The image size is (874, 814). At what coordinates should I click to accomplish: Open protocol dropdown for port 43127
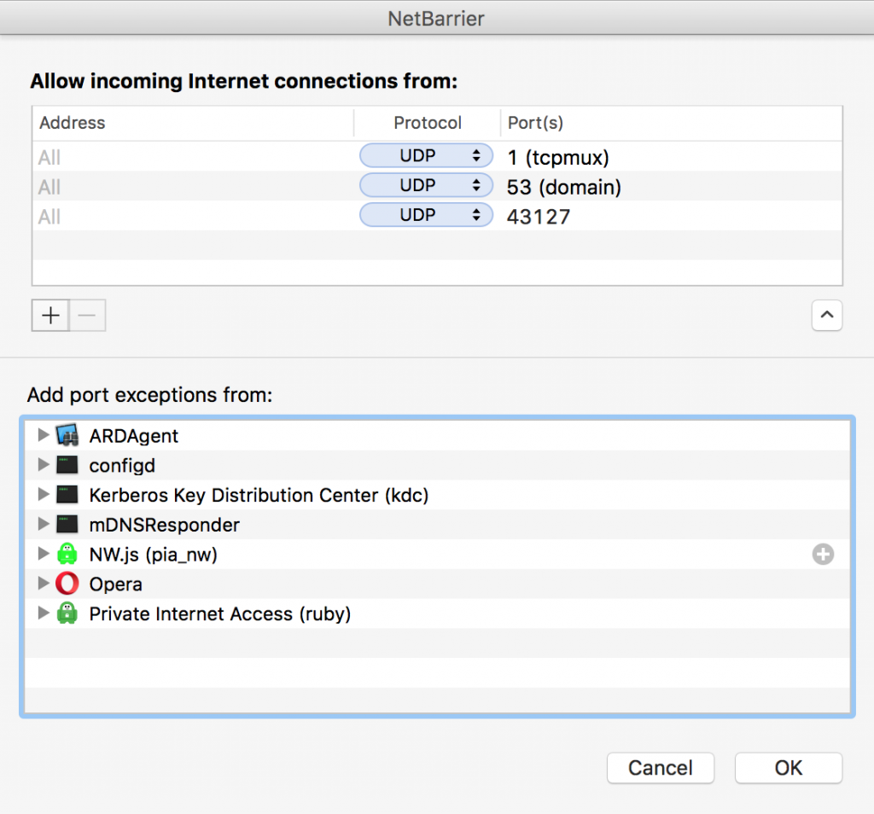click(x=426, y=214)
